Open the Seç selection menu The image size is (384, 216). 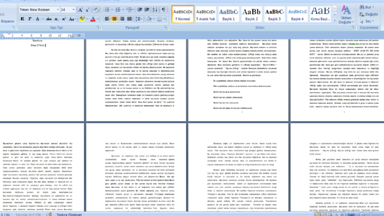[367, 21]
